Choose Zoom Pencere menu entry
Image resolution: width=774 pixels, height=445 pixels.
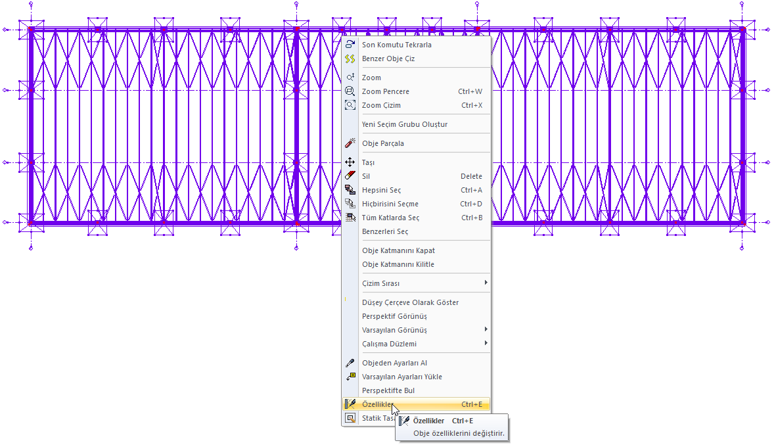pyautogui.click(x=416, y=91)
